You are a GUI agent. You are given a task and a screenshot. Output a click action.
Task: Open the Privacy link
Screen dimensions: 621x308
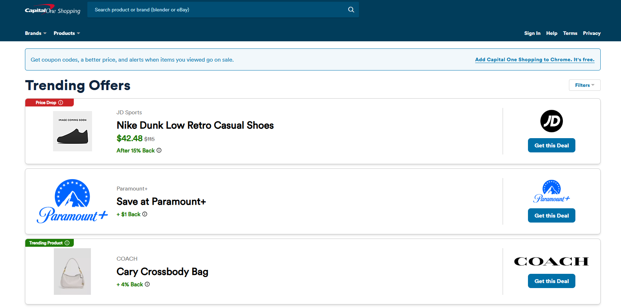(x=592, y=33)
